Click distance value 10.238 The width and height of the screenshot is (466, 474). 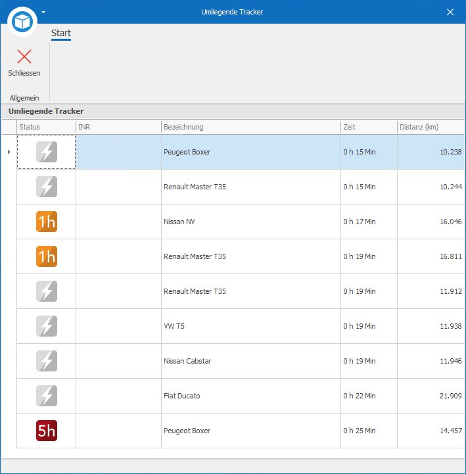point(451,152)
